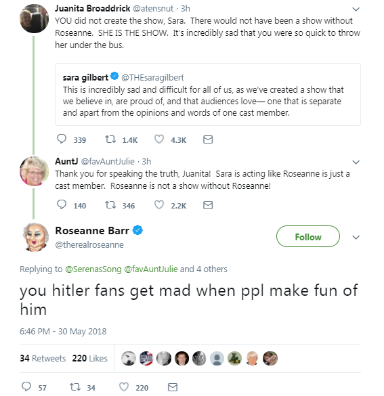384x396 pixels.
Task: View the 34 Retweets list
Action: [x=43, y=358]
